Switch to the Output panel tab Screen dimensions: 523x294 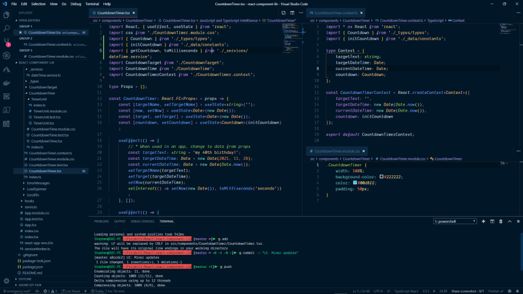119,222
